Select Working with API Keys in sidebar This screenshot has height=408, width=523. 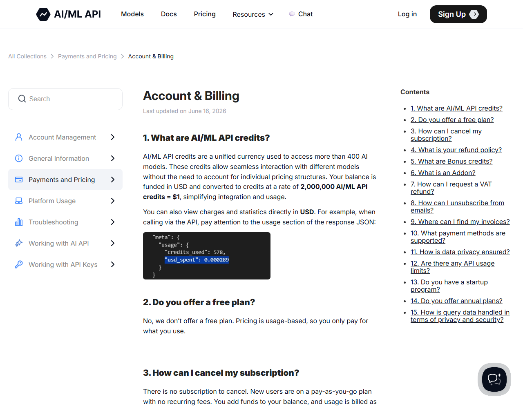click(x=65, y=264)
